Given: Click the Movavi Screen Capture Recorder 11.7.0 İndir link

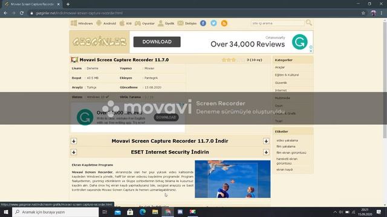Looking at the screenshot, I should [170, 141].
